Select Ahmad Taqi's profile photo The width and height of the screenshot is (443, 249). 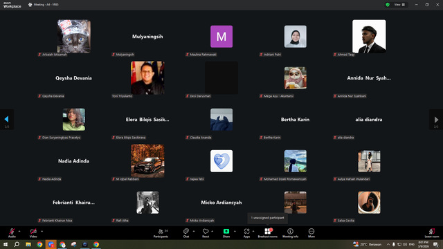[x=369, y=37]
